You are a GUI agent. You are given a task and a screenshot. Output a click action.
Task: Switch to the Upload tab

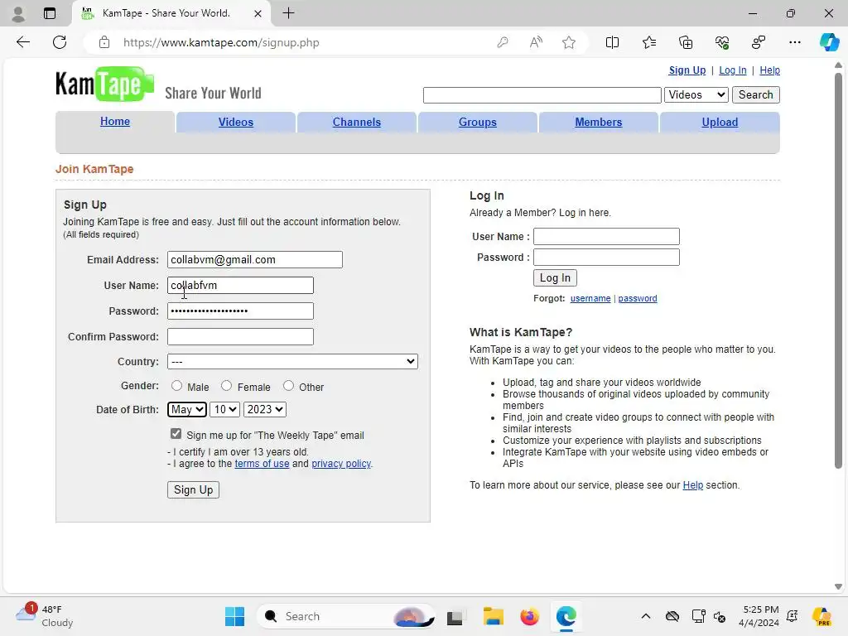tap(720, 123)
